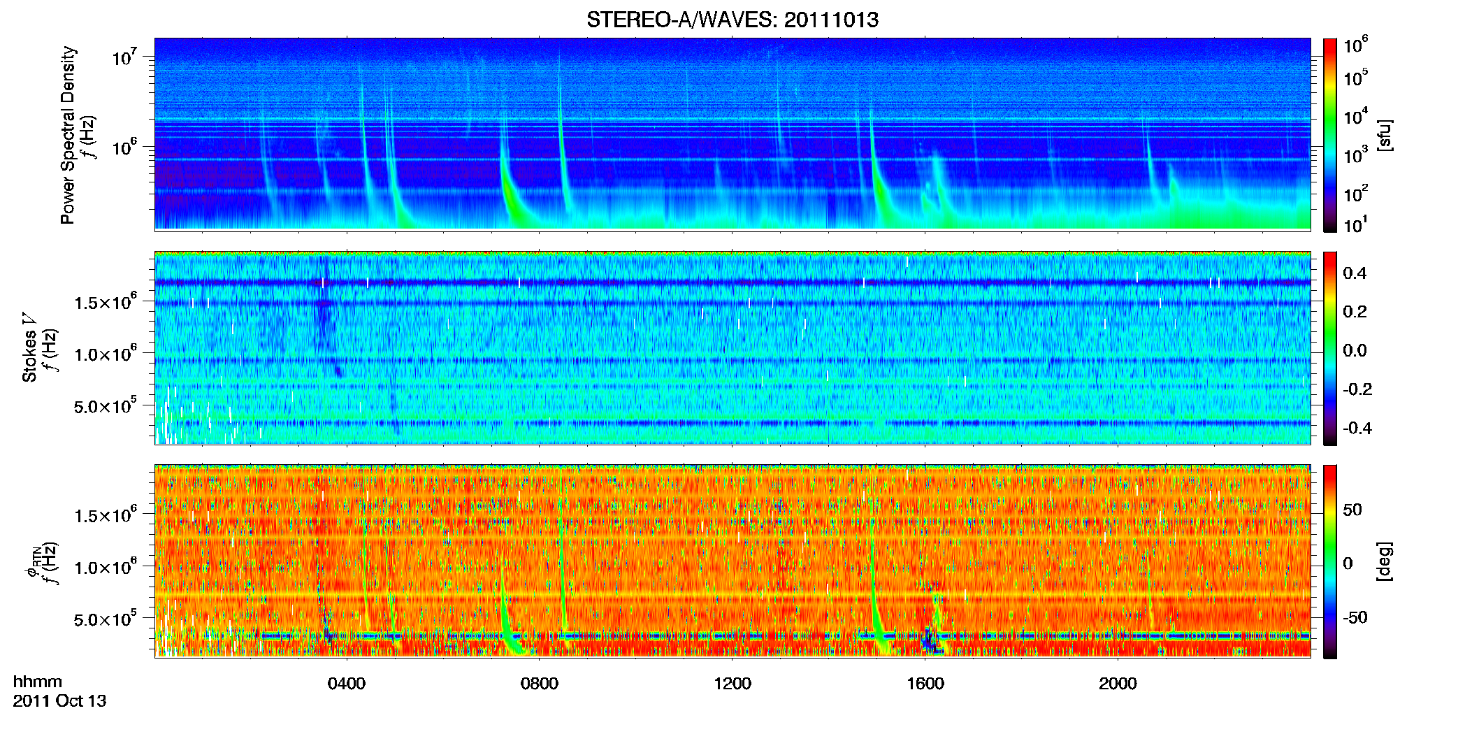Screen dimensions: 1465x755
Task: Click the 10^6 value on the sfu colorbar
Action: click(x=1356, y=45)
